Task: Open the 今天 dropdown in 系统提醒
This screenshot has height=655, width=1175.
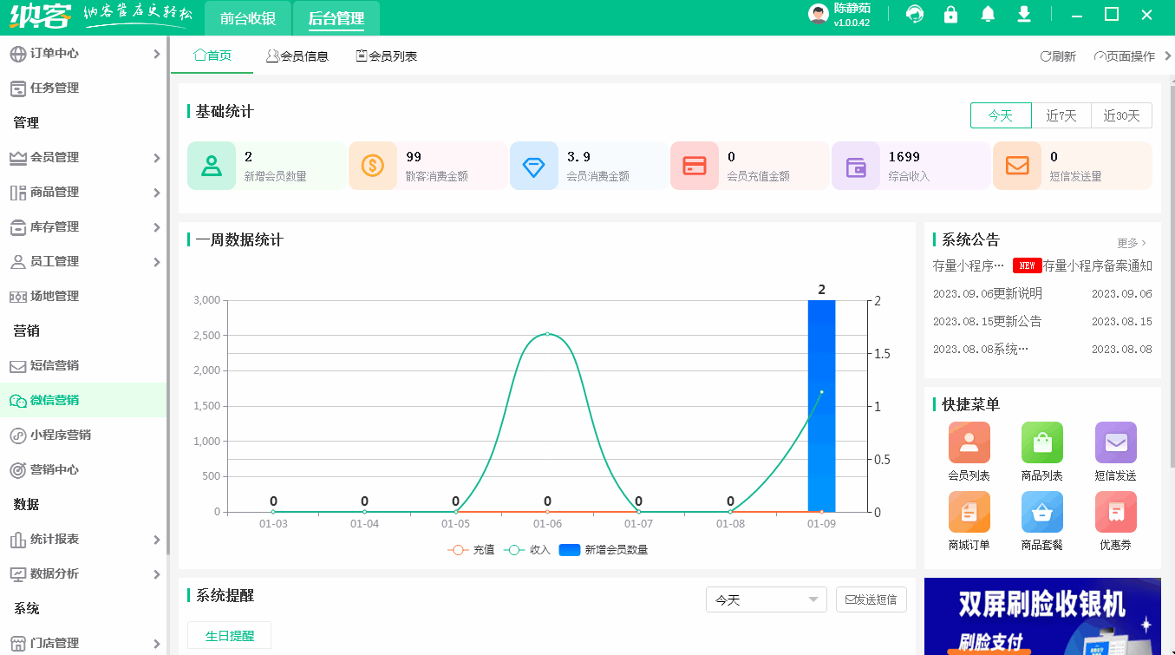Action: [x=766, y=599]
